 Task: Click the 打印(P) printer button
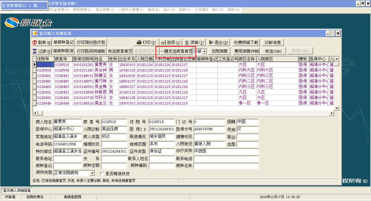pyautogui.click(x=146, y=43)
